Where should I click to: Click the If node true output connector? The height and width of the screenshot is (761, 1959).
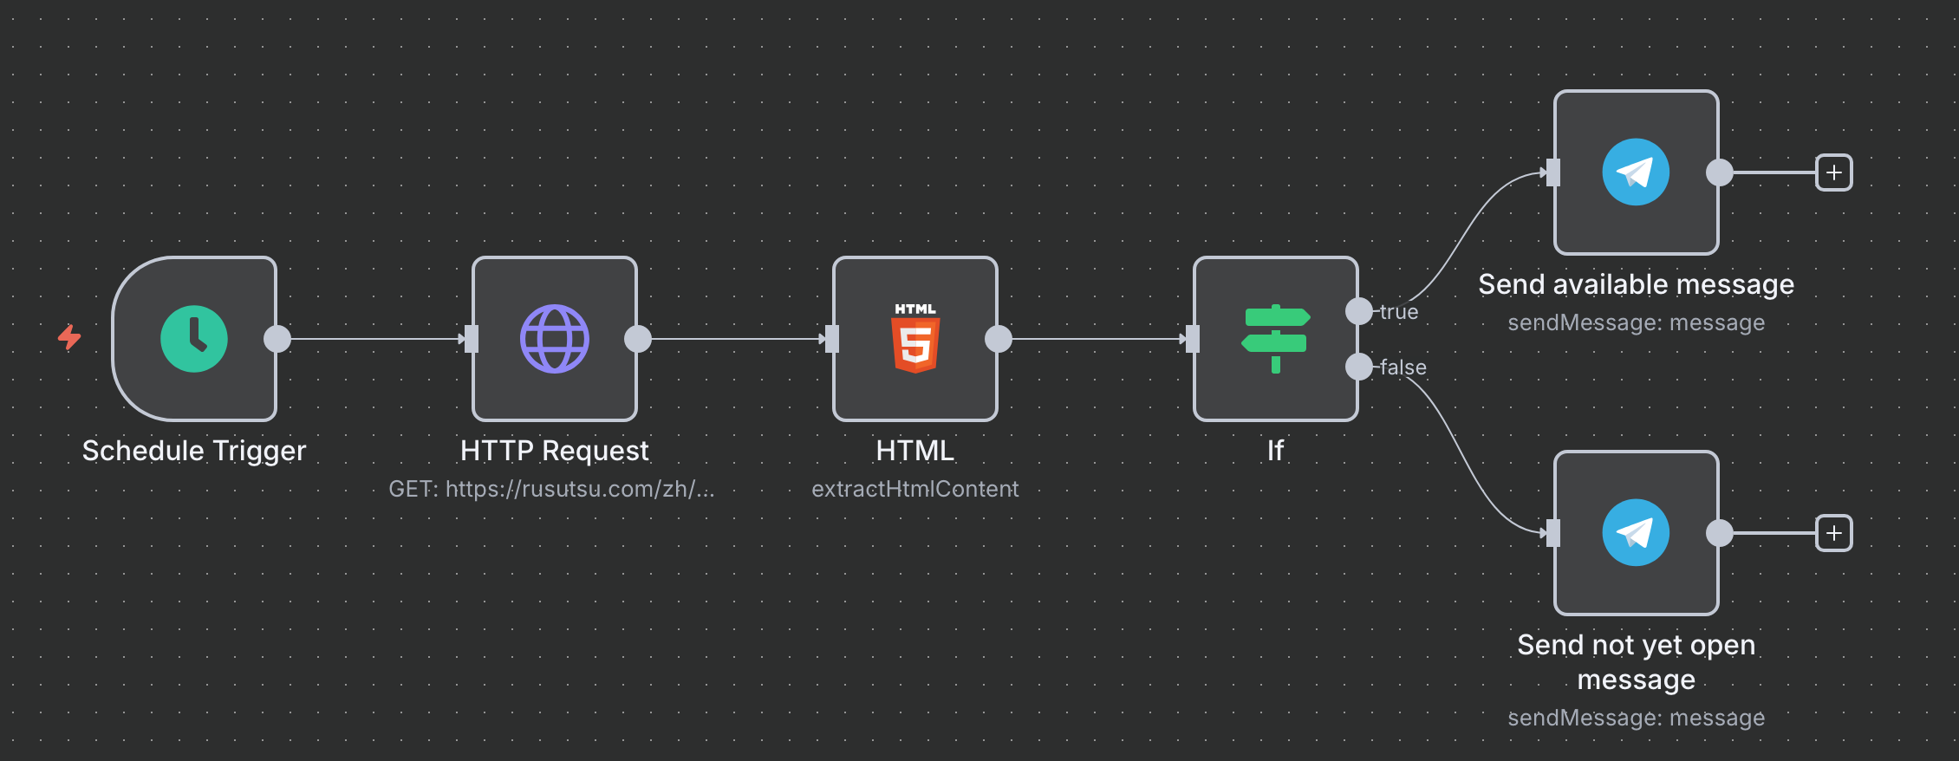click(x=1358, y=311)
